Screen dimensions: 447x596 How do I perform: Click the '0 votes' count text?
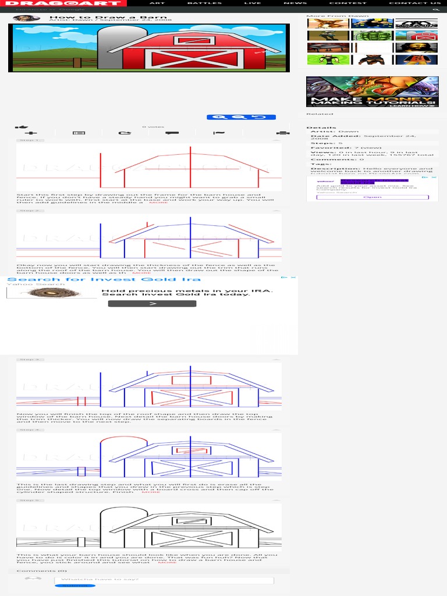(x=153, y=127)
